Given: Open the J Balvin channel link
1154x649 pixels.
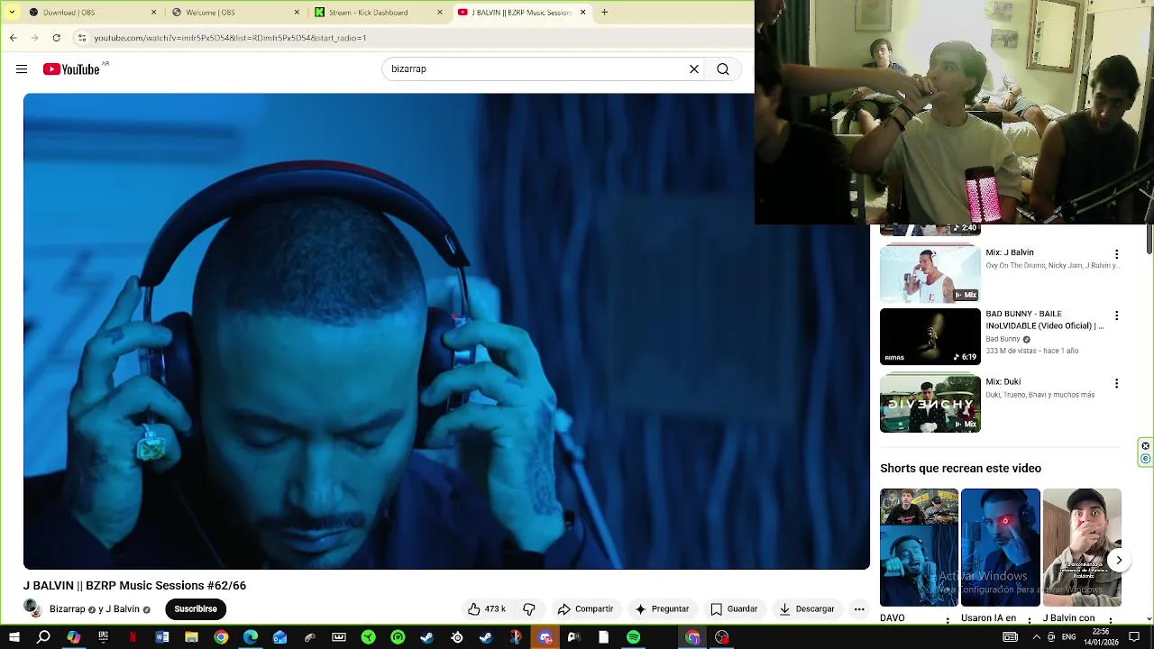Looking at the screenshot, I should click(x=123, y=609).
